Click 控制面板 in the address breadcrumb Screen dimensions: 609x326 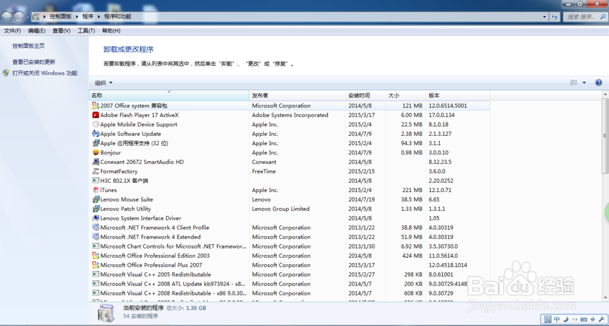click(60, 16)
